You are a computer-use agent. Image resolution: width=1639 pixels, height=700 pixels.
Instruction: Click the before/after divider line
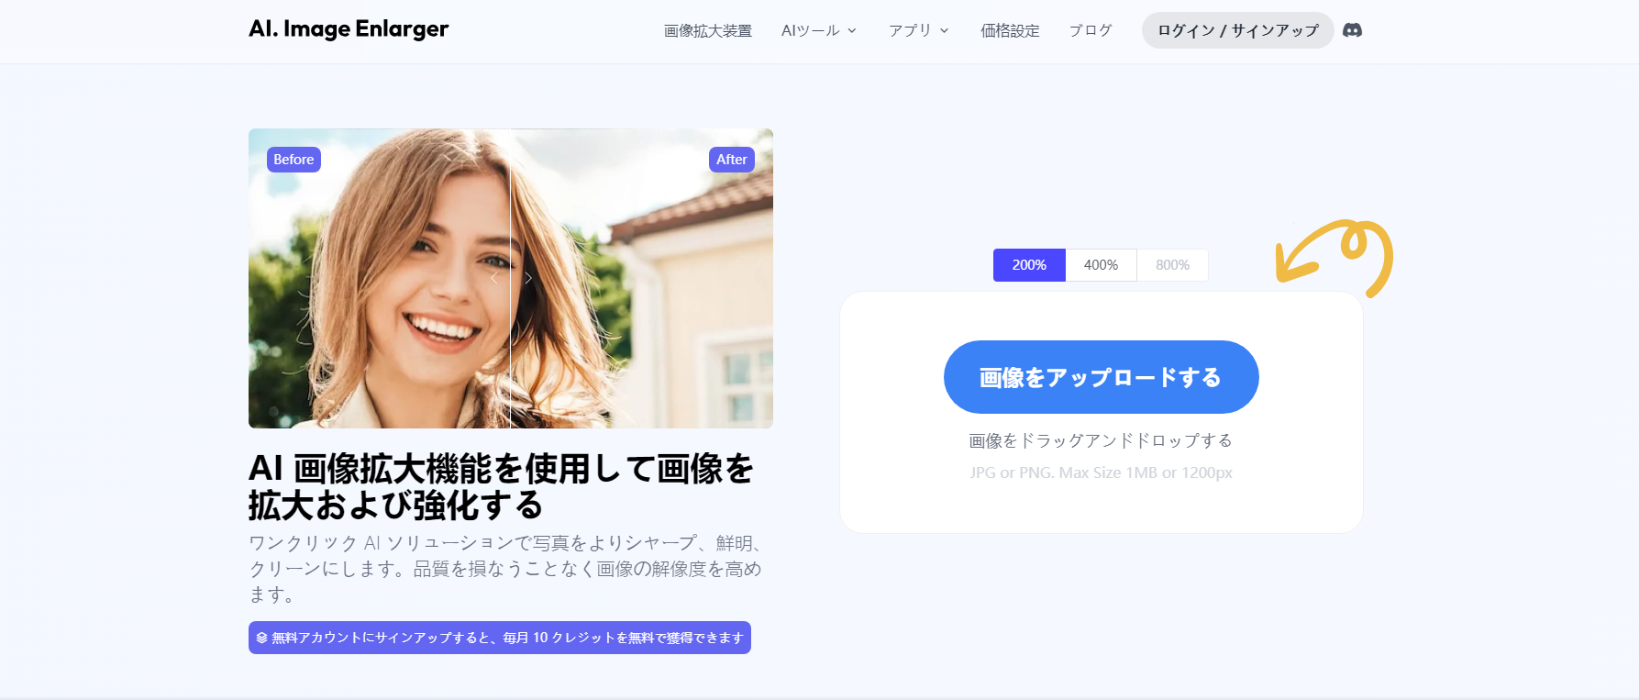pyautogui.click(x=511, y=367)
